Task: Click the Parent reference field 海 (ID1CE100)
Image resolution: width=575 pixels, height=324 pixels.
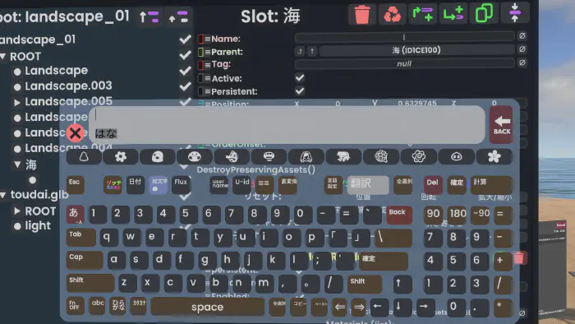Action: [416, 50]
